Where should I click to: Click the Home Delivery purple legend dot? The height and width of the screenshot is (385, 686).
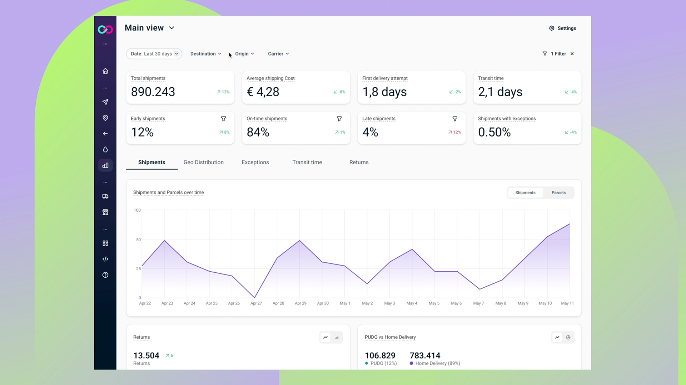(x=412, y=363)
